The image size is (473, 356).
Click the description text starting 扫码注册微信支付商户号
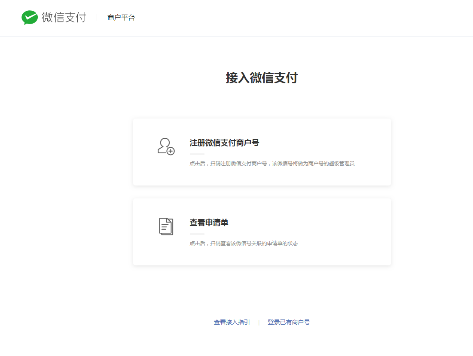272,164
